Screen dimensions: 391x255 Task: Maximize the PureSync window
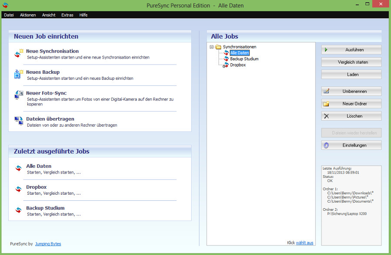pos(367,4)
